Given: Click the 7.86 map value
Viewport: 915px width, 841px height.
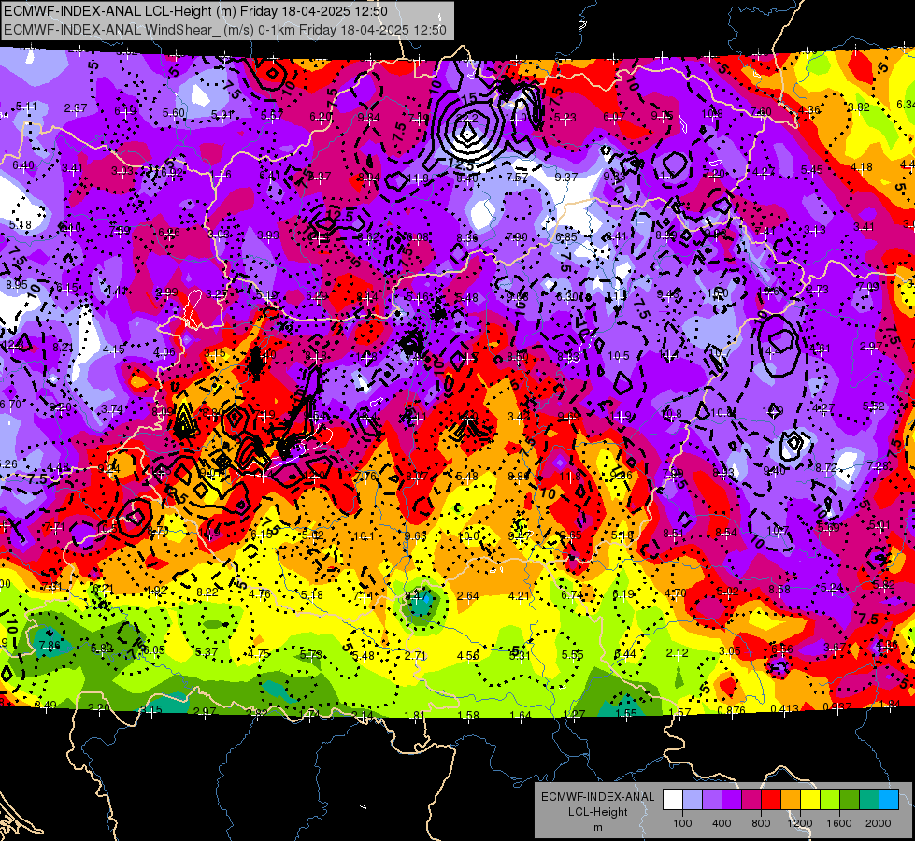Looking at the screenshot, I should (x=49, y=645).
